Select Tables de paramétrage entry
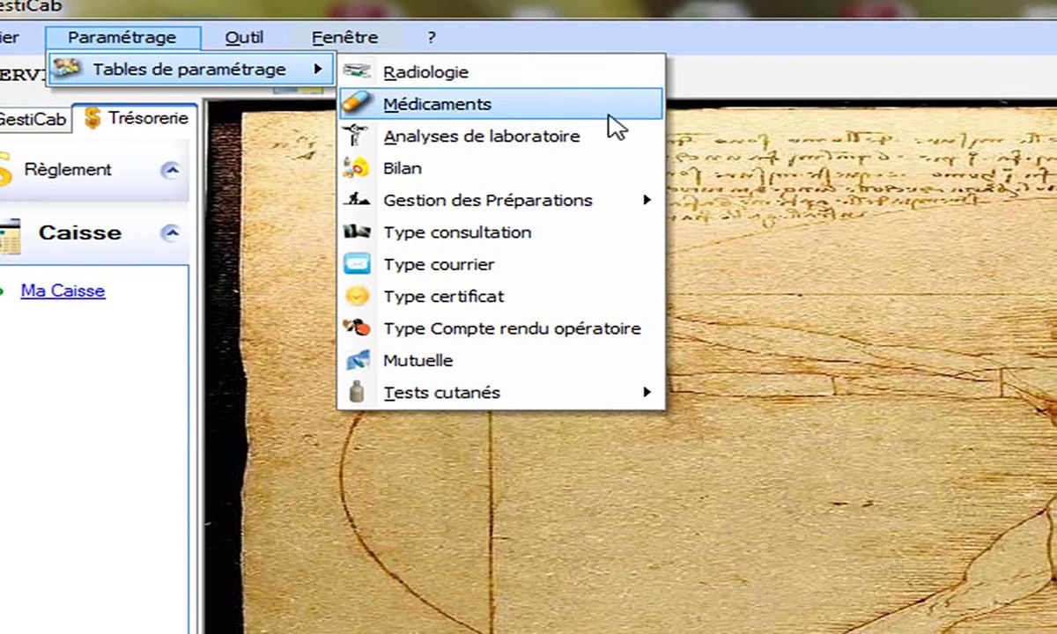Screen dimensions: 1057x634 [190, 69]
